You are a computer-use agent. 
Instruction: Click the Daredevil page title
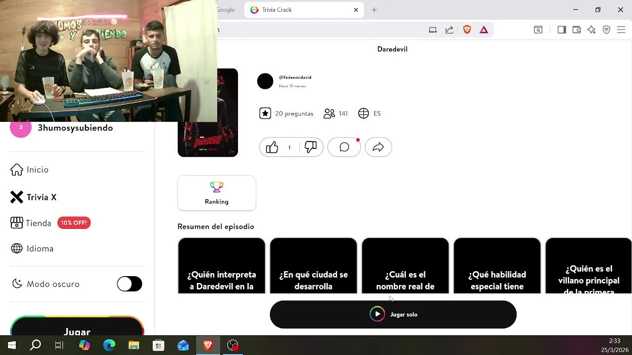click(392, 49)
